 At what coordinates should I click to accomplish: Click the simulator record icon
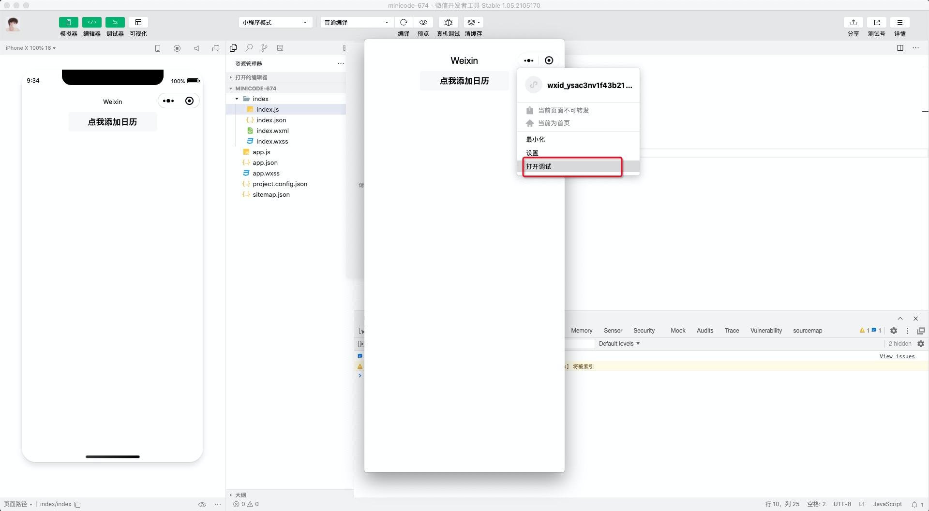pyautogui.click(x=177, y=48)
